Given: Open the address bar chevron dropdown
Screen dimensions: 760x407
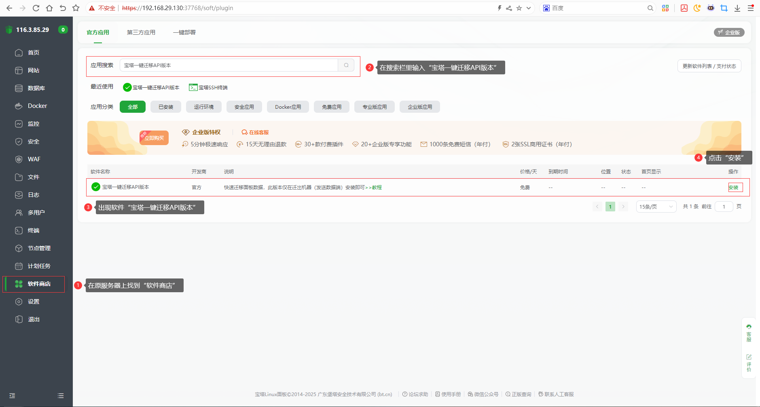Looking at the screenshot, I should pyautogui.click(x=528, y=8).
